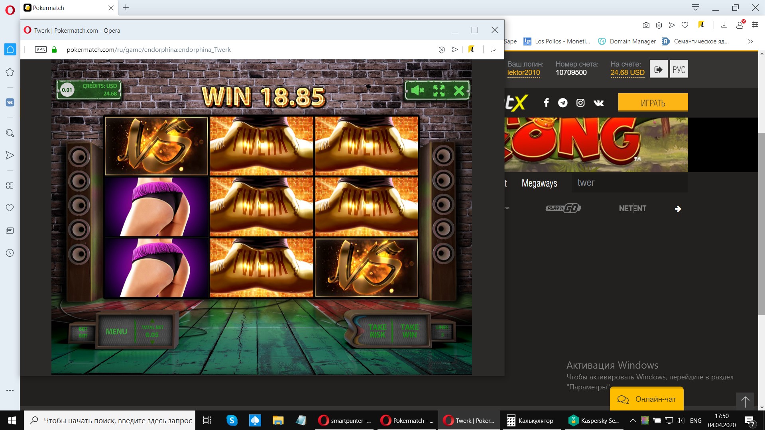Open the РУС language dropdown
The height and width of the screenshot is (430, 765).
678,69
